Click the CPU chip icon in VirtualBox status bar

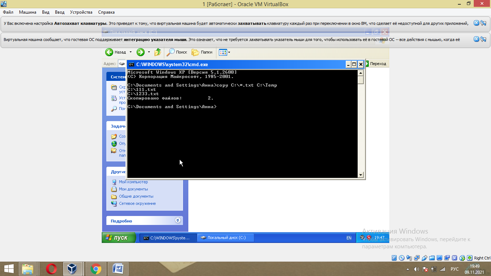pos(454,258)
